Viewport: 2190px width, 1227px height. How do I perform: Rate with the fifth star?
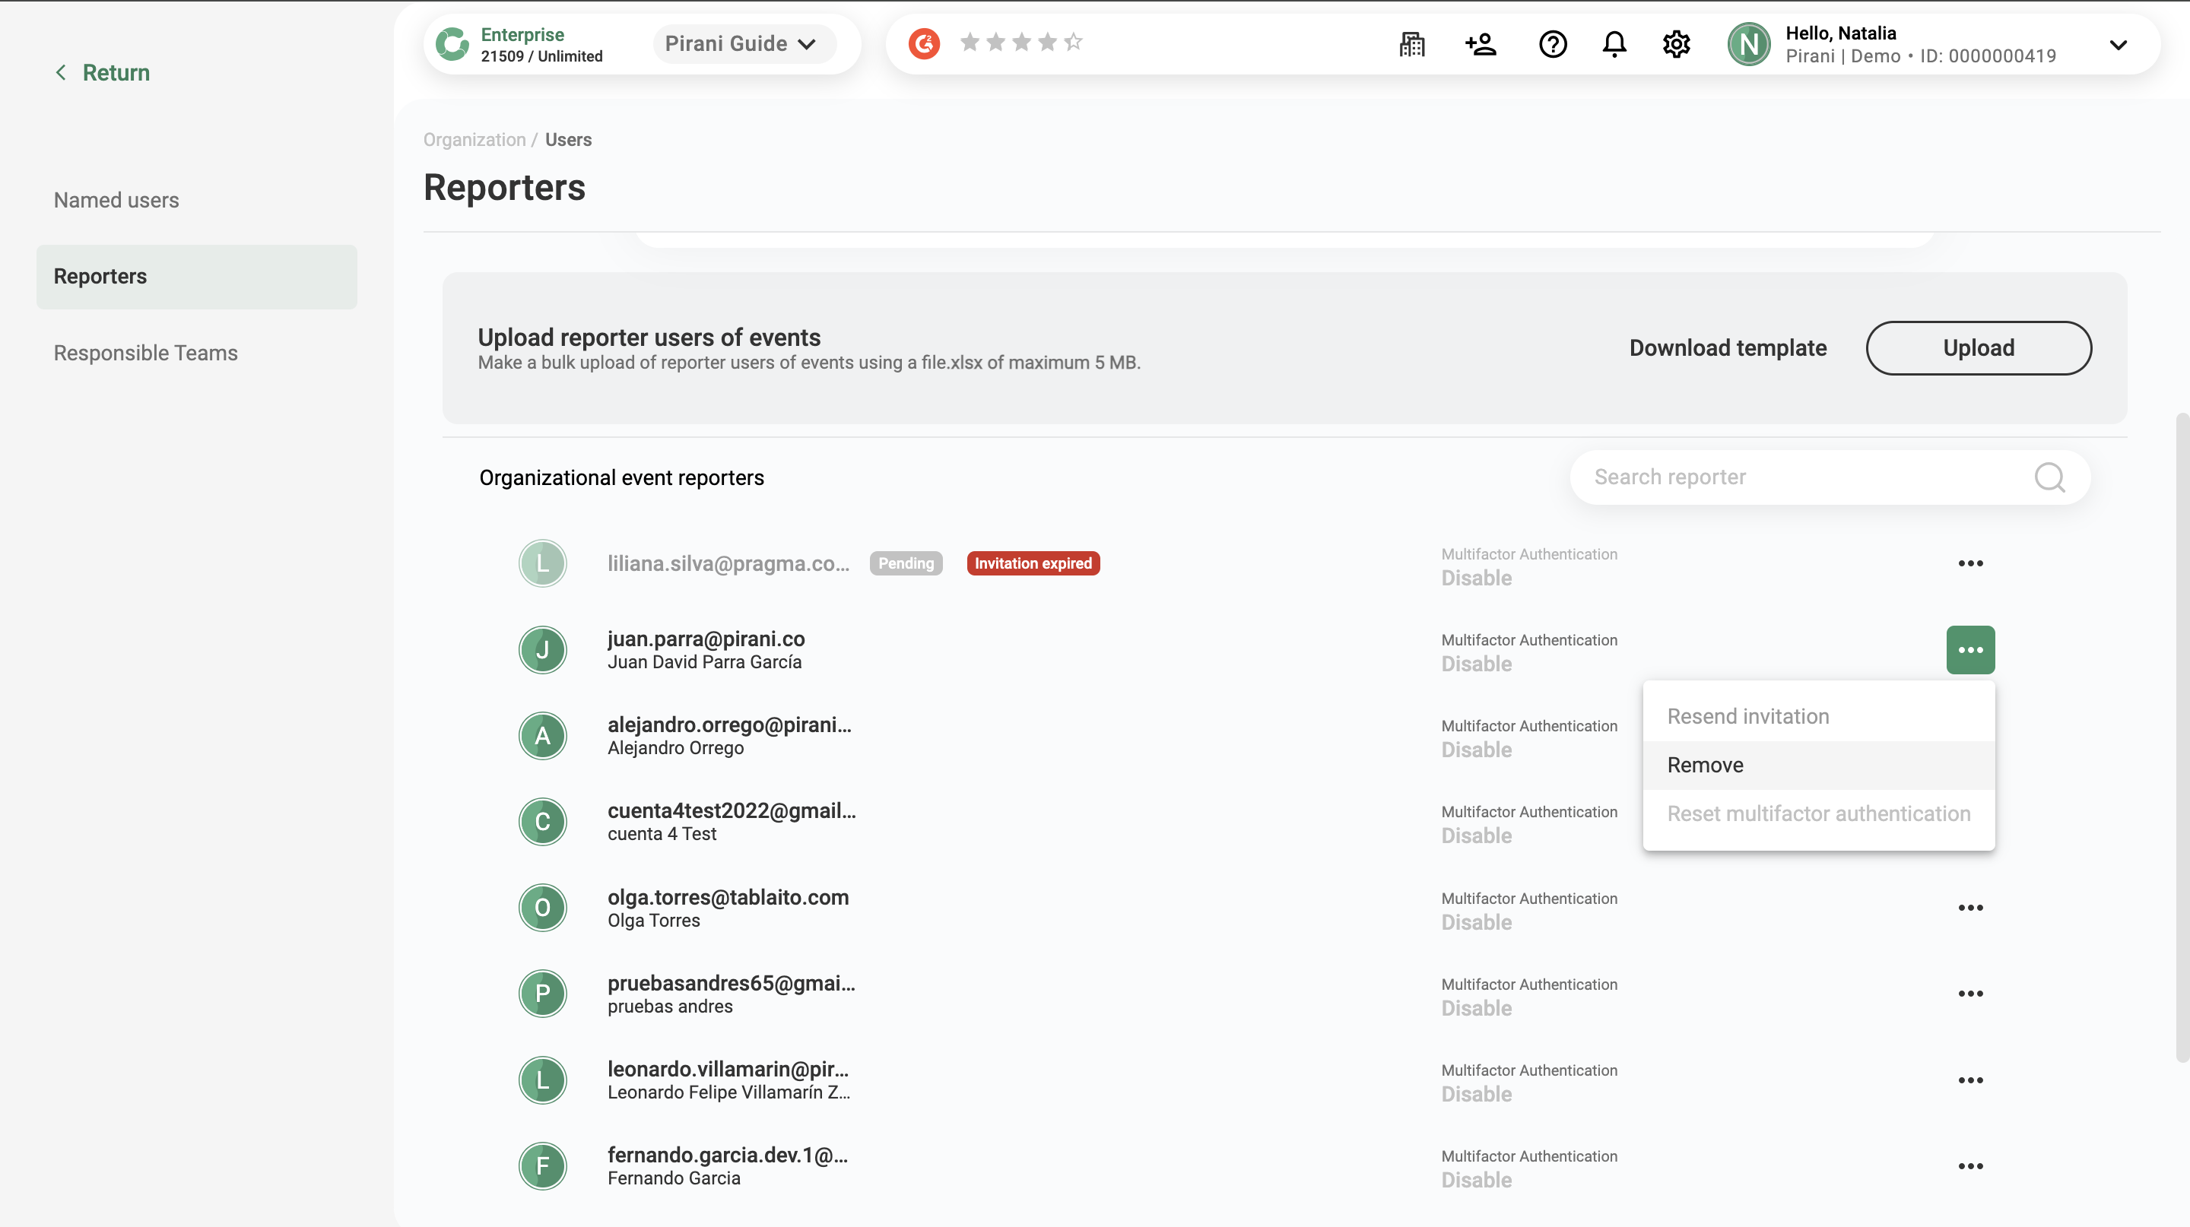point(1073,42)
